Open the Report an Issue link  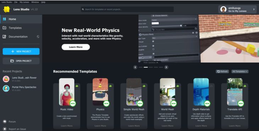pos(17,129)
